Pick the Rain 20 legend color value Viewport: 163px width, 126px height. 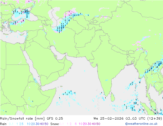[x=33, y=124]
